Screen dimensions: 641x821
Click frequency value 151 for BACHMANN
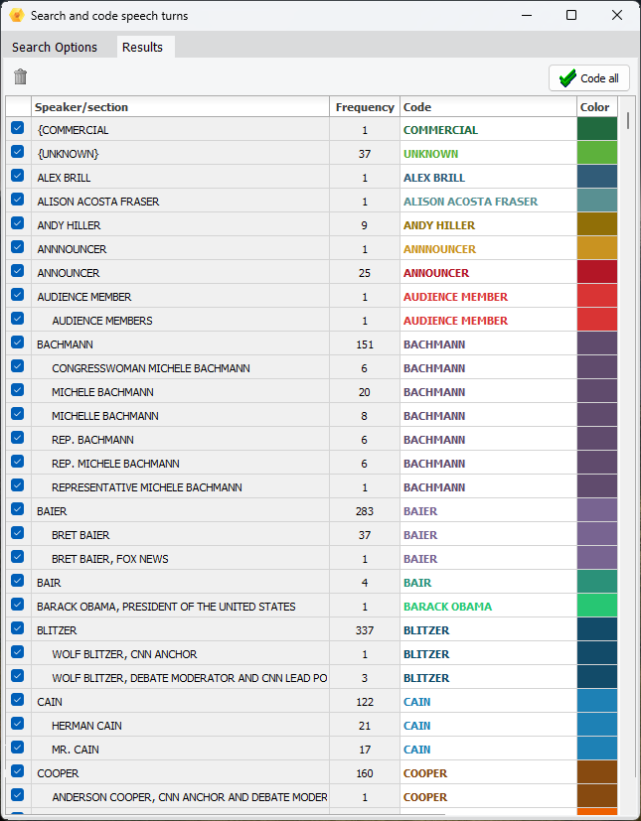point(365,344)
